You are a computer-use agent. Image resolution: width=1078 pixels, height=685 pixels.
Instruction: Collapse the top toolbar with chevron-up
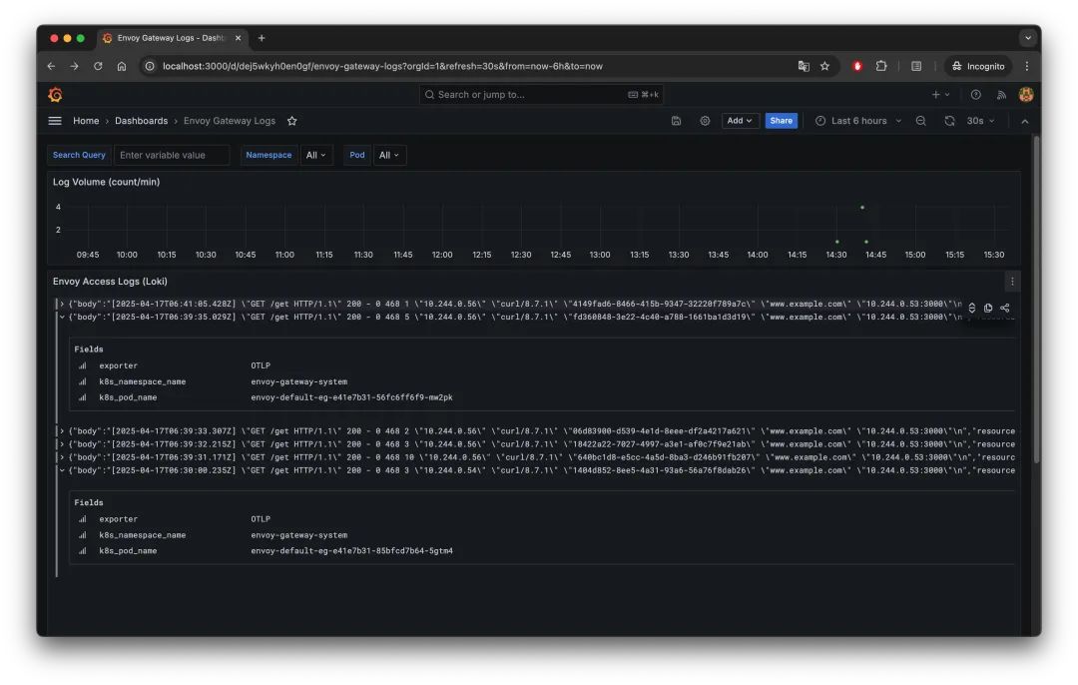(x=1025, y=121)
